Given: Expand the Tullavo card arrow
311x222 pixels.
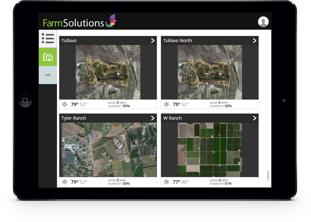Looking at the screenshot, I should [x=152, y=41].
